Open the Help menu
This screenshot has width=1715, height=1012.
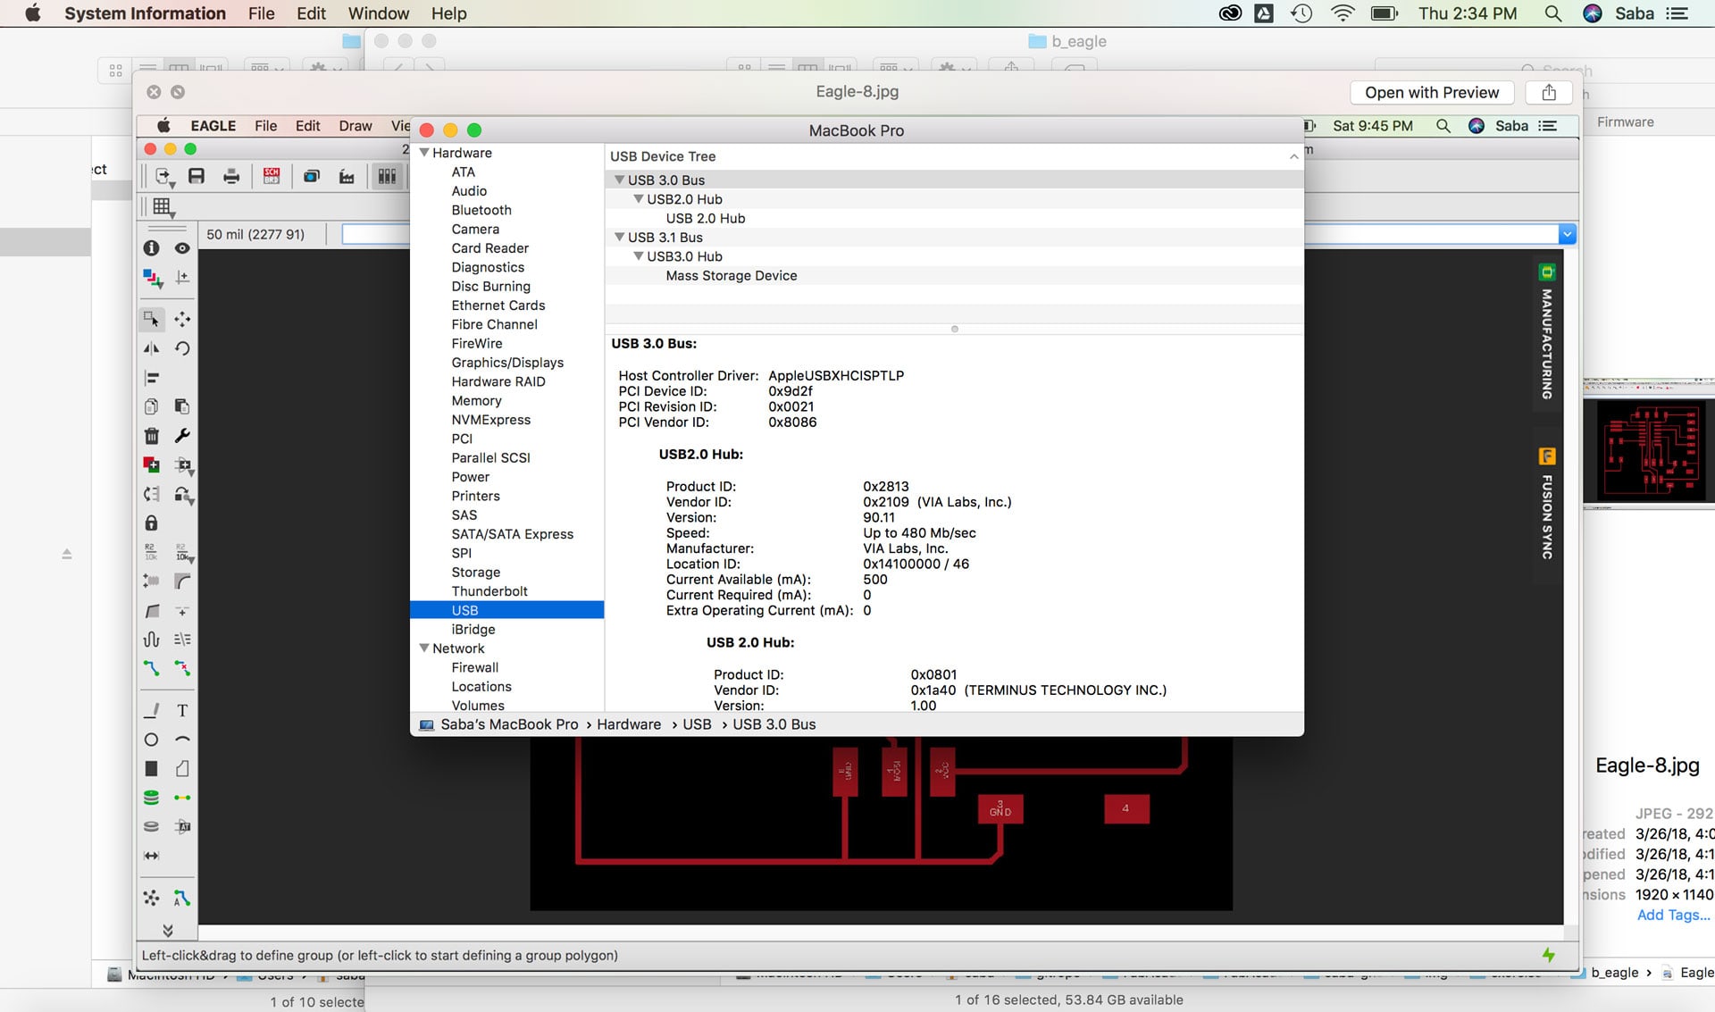pos(448,13)
